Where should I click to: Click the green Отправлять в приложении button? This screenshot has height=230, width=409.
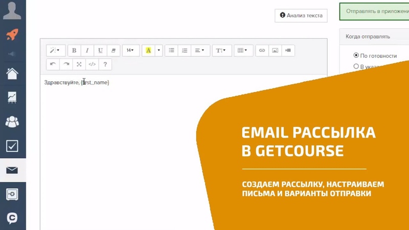click(374, 11)
